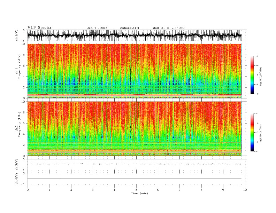Viewport: 276px width, 213px height.
Task: Click the time axis tick label "8"
Action: (x=201, y=190)
